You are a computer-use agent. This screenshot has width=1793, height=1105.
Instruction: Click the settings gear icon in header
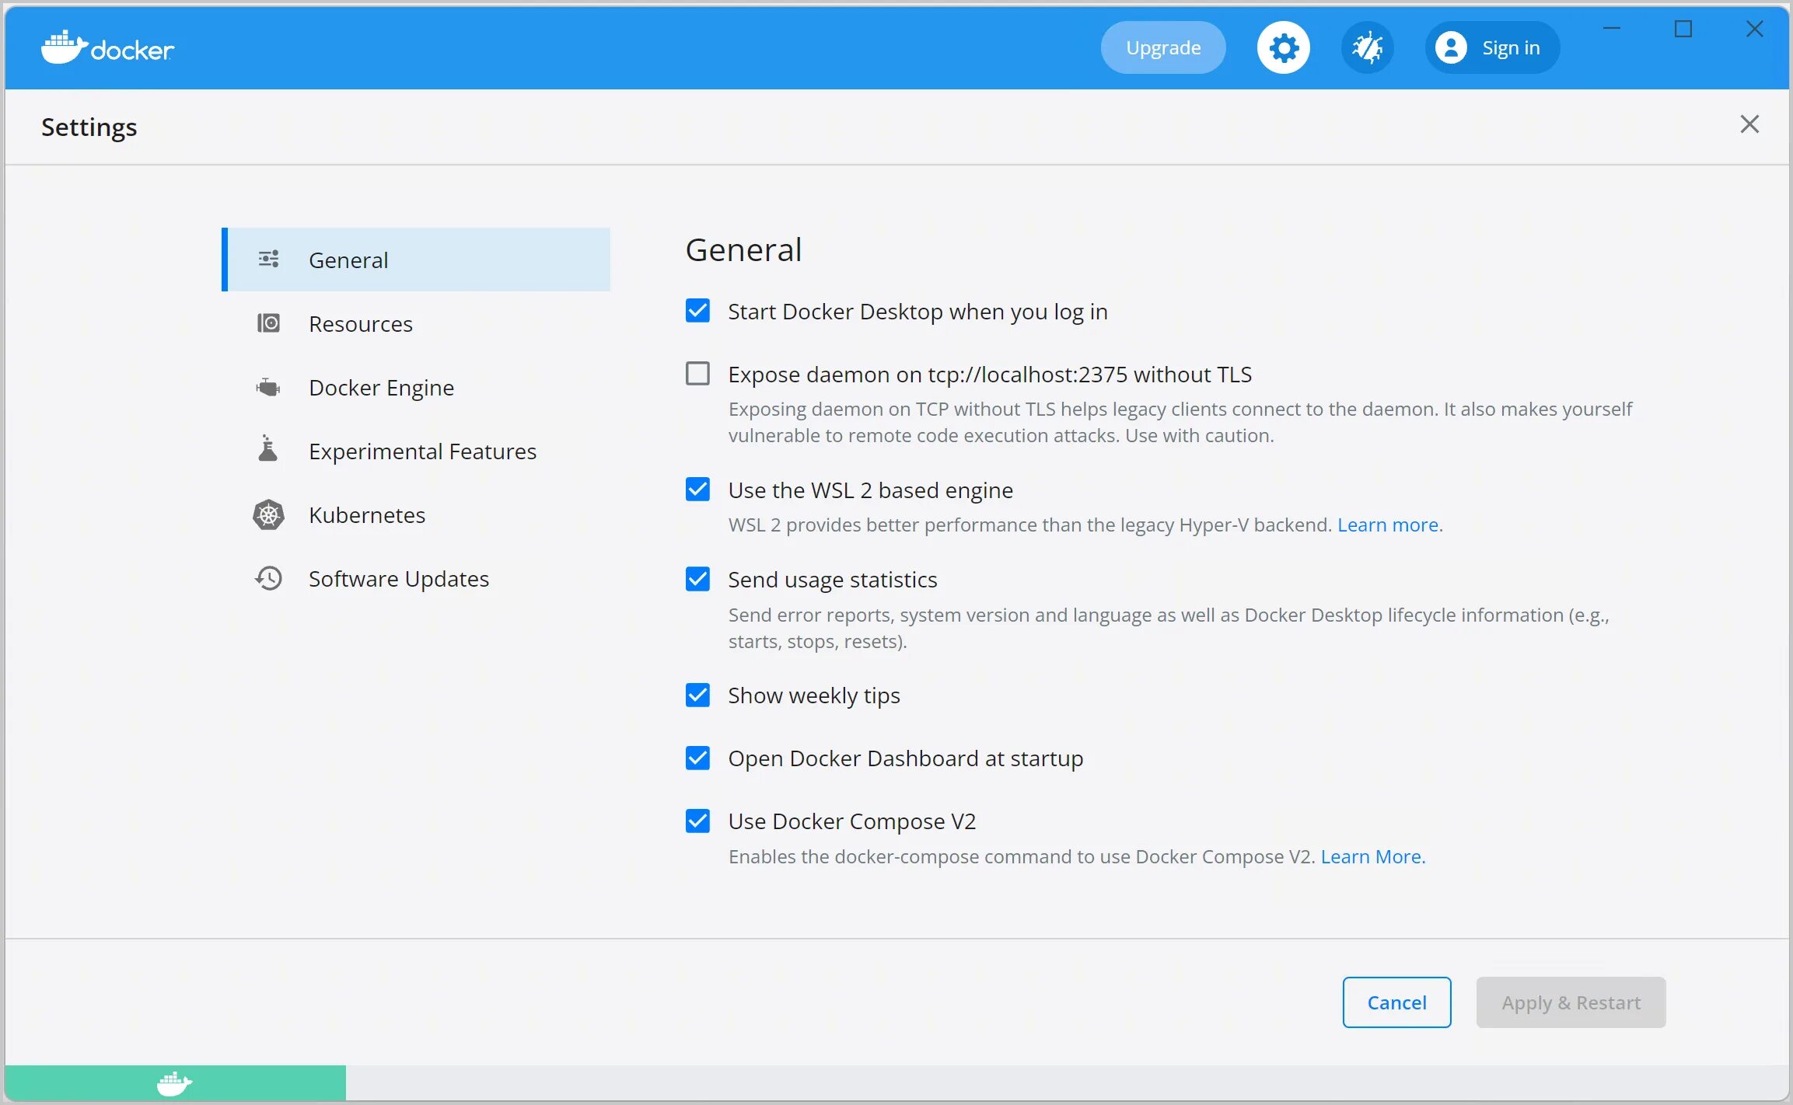tap(1283, 48)
